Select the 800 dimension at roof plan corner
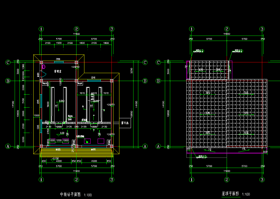This screenshot has height=199, width=280. pyautogui.click(x=265, y=152)
